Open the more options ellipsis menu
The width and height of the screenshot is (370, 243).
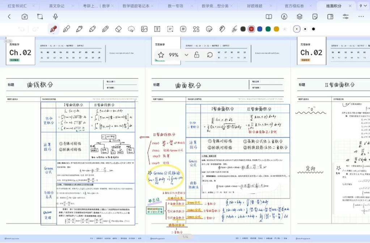tap(361, 17)
